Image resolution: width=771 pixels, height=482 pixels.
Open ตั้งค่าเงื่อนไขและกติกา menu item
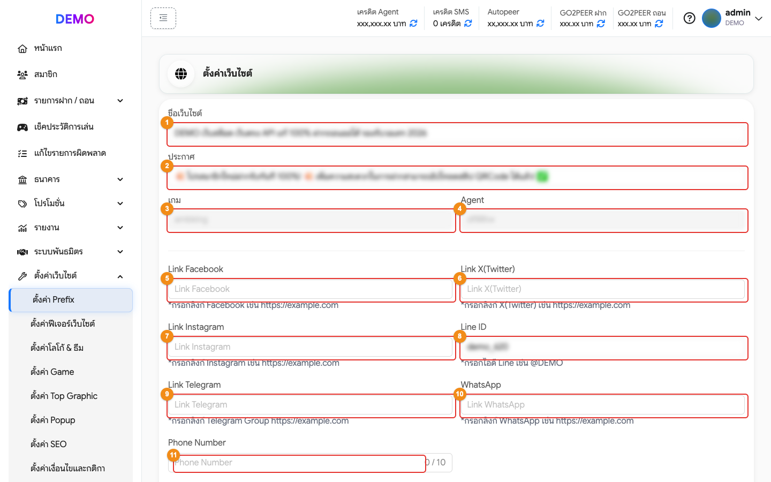71,469
